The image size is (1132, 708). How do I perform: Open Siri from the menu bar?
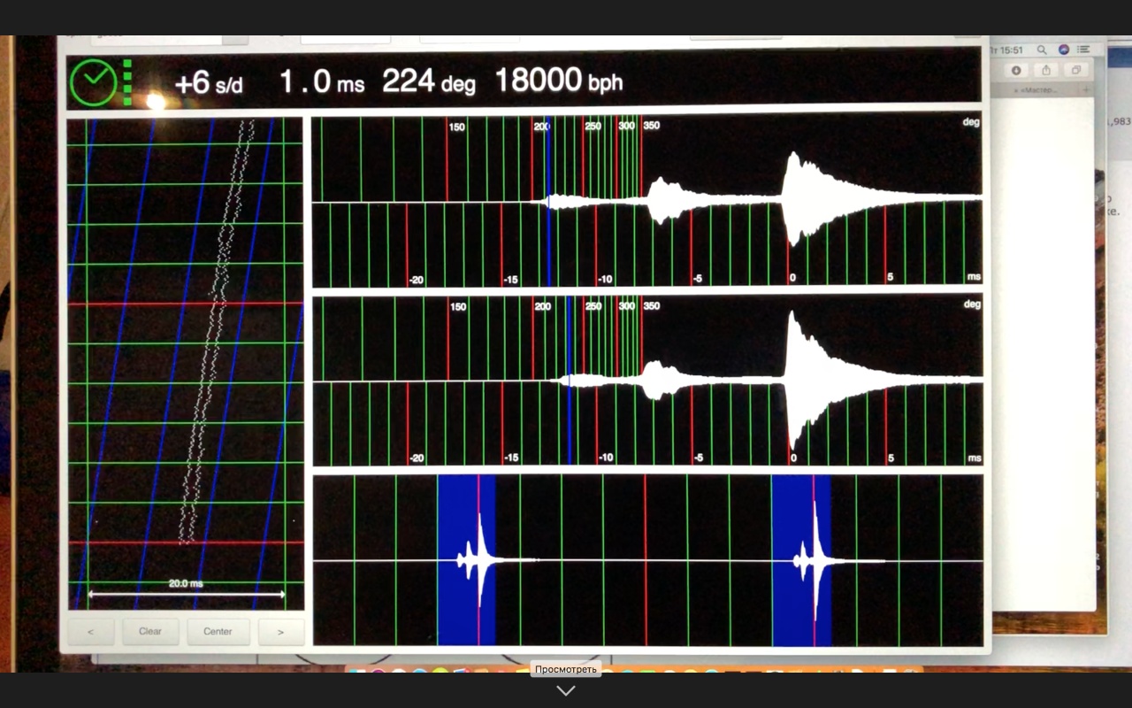1064,50
